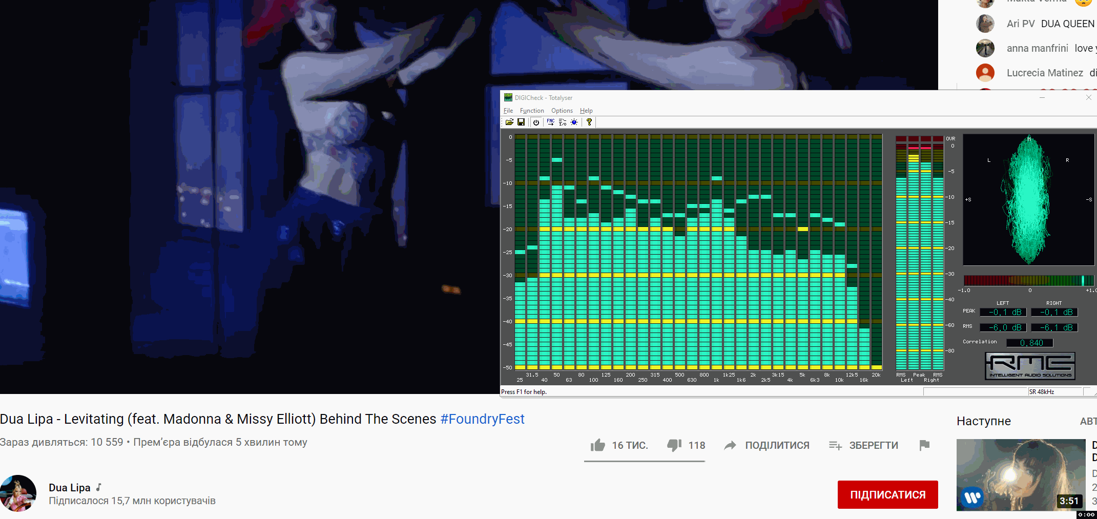Click the yellow question mark help icon
The width and height of the screenshot is (1097, 519).
589,122
